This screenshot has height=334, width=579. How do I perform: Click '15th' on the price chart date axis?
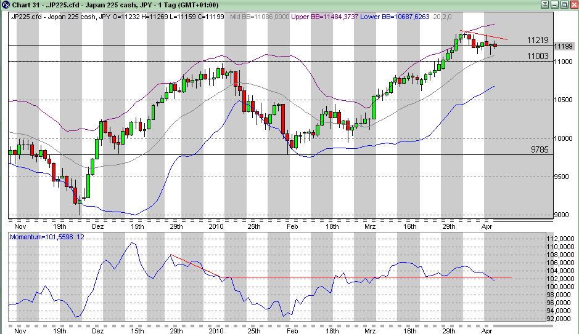click(x=137, y=226)
